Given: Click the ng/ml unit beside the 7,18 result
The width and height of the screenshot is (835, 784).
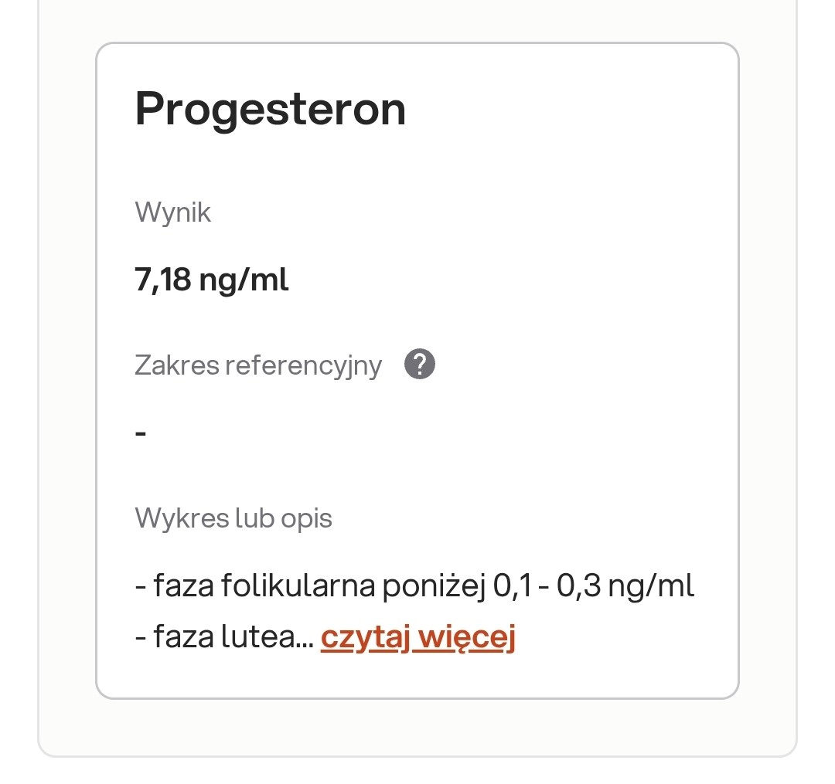Looking at the screenshot, I should coord(244,280).
